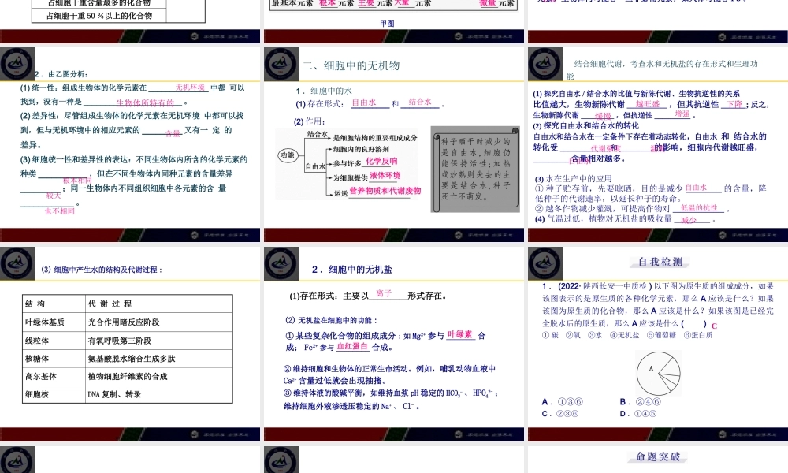The width and height of the screenshot is (788, 473).
Task: Click the pink answer 越旺盛
Action: pyautogui.click(x=647, y=104)
